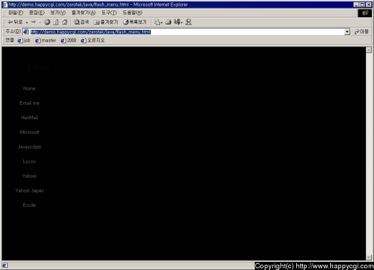This screenshot has width=374, height=270.
Task: Click the page icon in the address bar
Action: (x=26, y=32)
